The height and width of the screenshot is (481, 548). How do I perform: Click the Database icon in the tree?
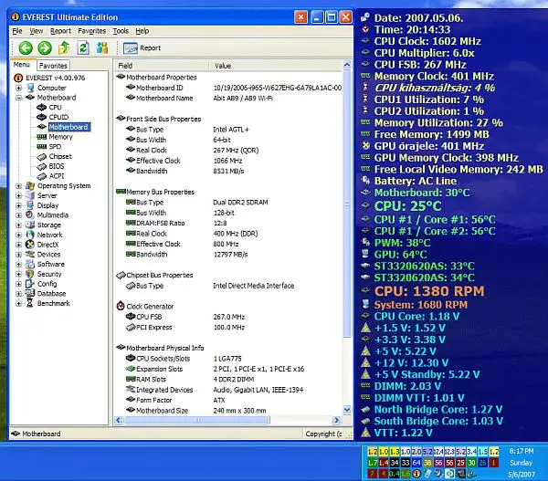[30, 294]
